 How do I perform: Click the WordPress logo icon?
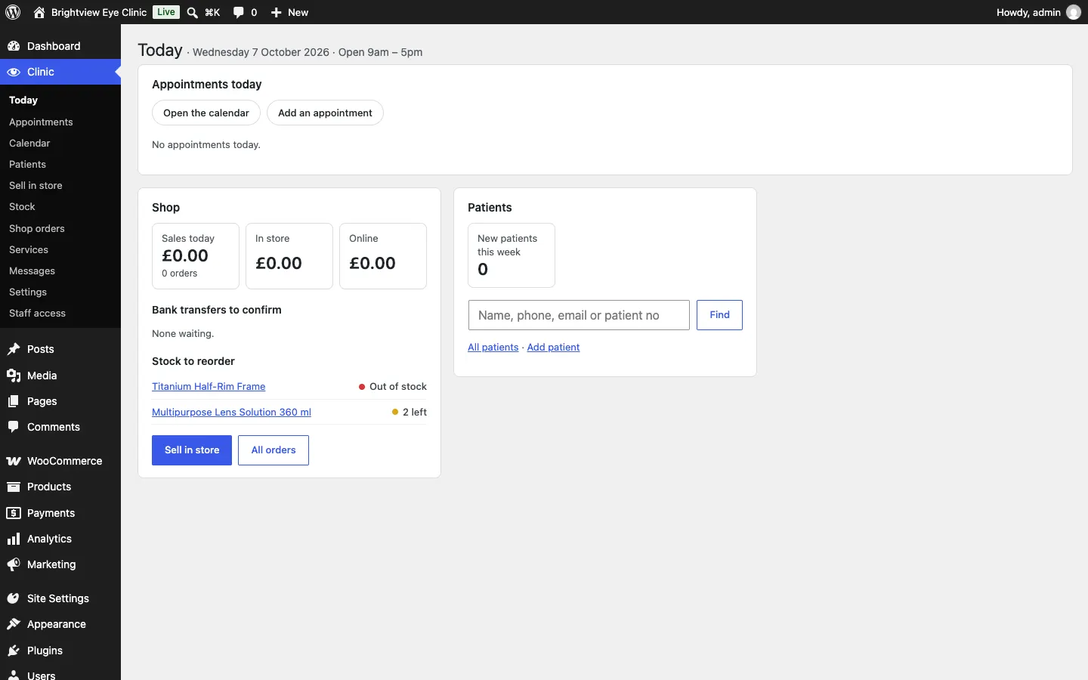[x=13, y=12]
